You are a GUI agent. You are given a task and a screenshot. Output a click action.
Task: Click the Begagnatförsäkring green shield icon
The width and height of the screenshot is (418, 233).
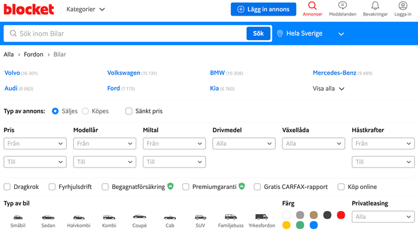click(x=170, y=186)
